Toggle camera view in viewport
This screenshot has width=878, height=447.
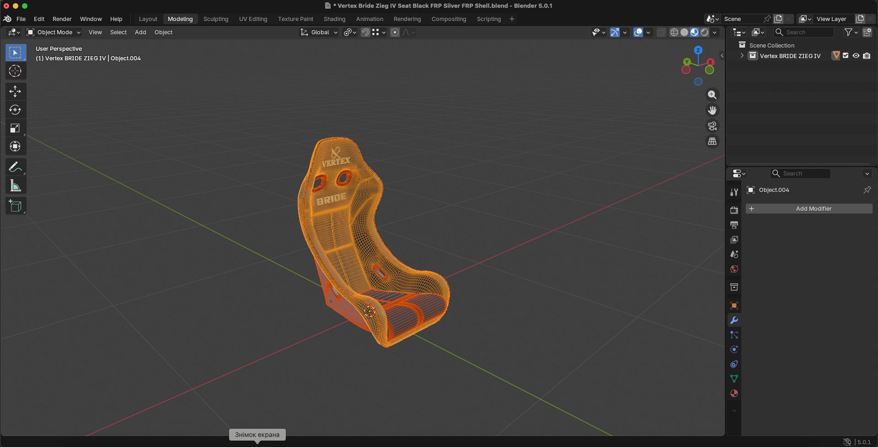point(712,126)
